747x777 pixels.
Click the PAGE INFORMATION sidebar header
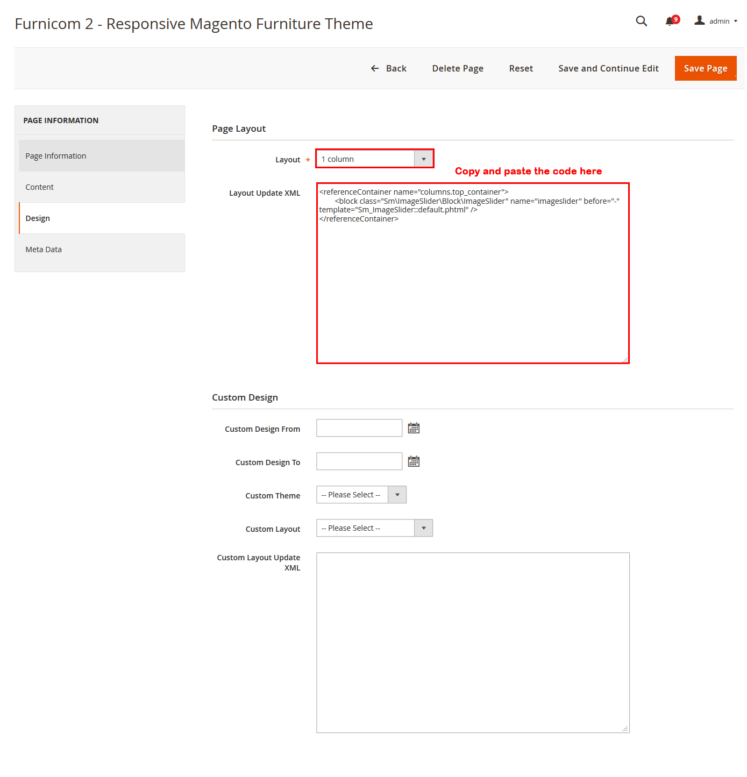point(61,120)
